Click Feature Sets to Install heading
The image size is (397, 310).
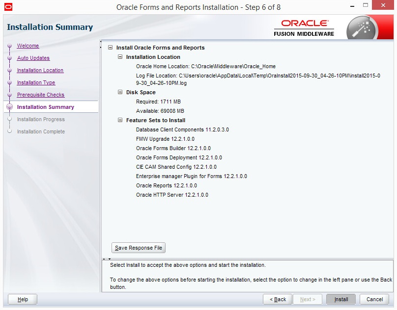(155, 120)
